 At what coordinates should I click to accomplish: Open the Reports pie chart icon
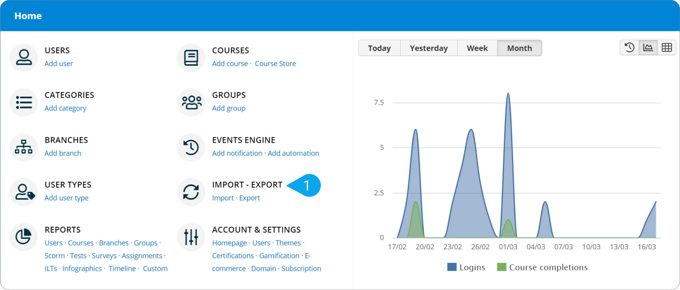click(24, 237)
